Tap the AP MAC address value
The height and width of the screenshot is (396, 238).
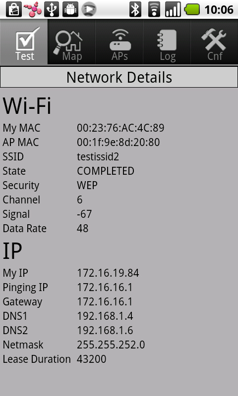coord(119,143)
